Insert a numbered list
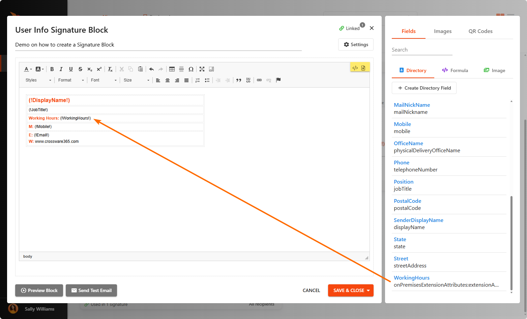 [198, 80]
